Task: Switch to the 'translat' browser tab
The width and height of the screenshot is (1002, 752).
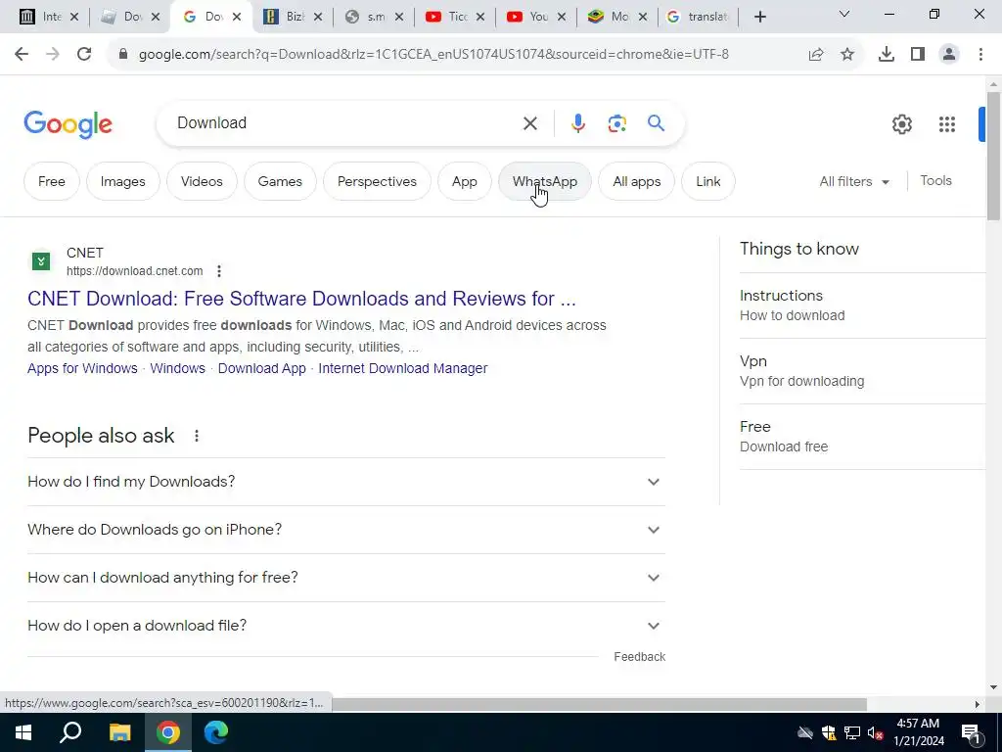Action: [x=698, y=17]
